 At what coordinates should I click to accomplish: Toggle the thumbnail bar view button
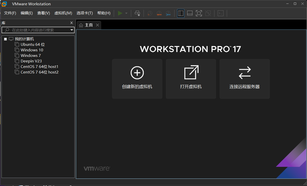pyautogui.click(x=190, y=13)
